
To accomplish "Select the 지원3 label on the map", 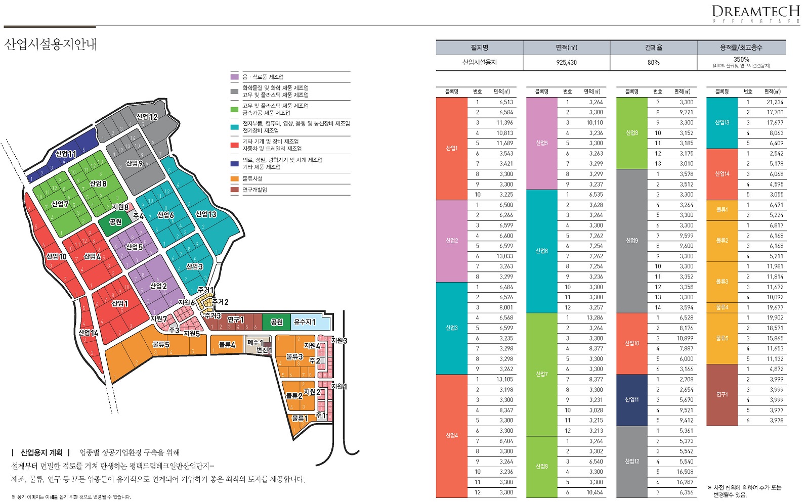I will 339,341.
